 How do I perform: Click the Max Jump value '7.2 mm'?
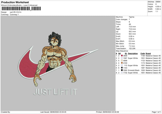[x=132, y=46]
